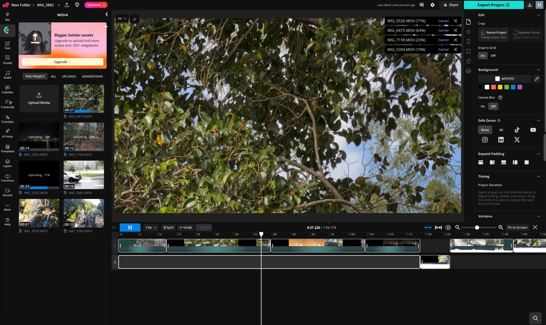Screen dimensions: 546x325
Task: Turn Snap to Grid On
Action: (483, 56)
